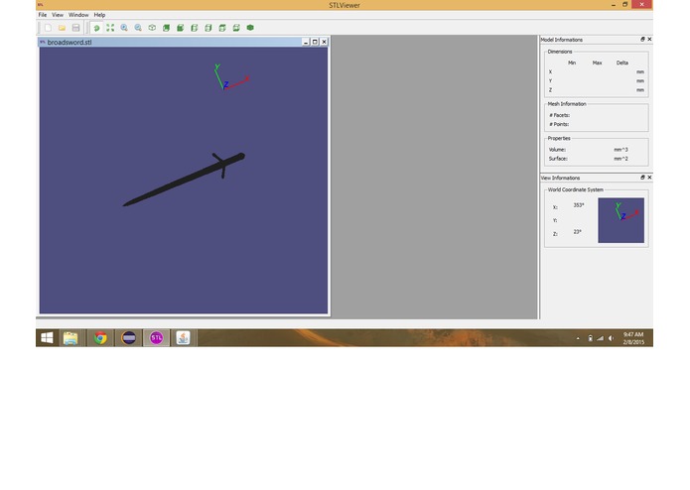Open the Java app on taskbar

point(183,338)
